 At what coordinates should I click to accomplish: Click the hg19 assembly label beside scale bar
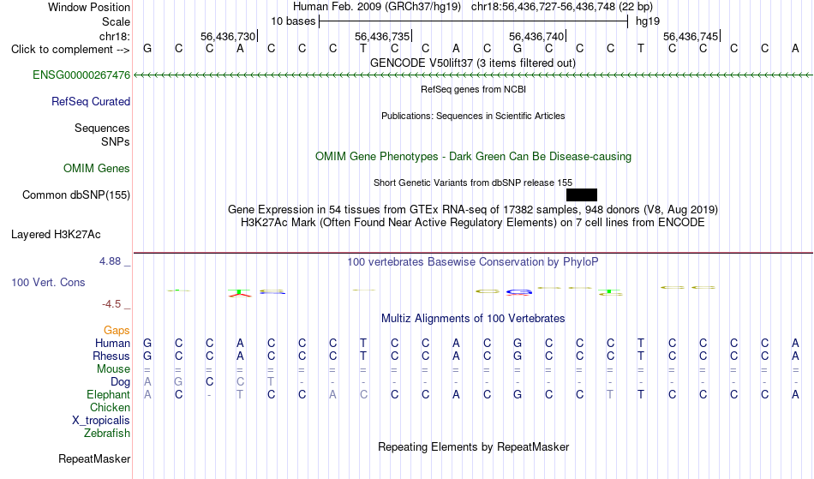648,21
